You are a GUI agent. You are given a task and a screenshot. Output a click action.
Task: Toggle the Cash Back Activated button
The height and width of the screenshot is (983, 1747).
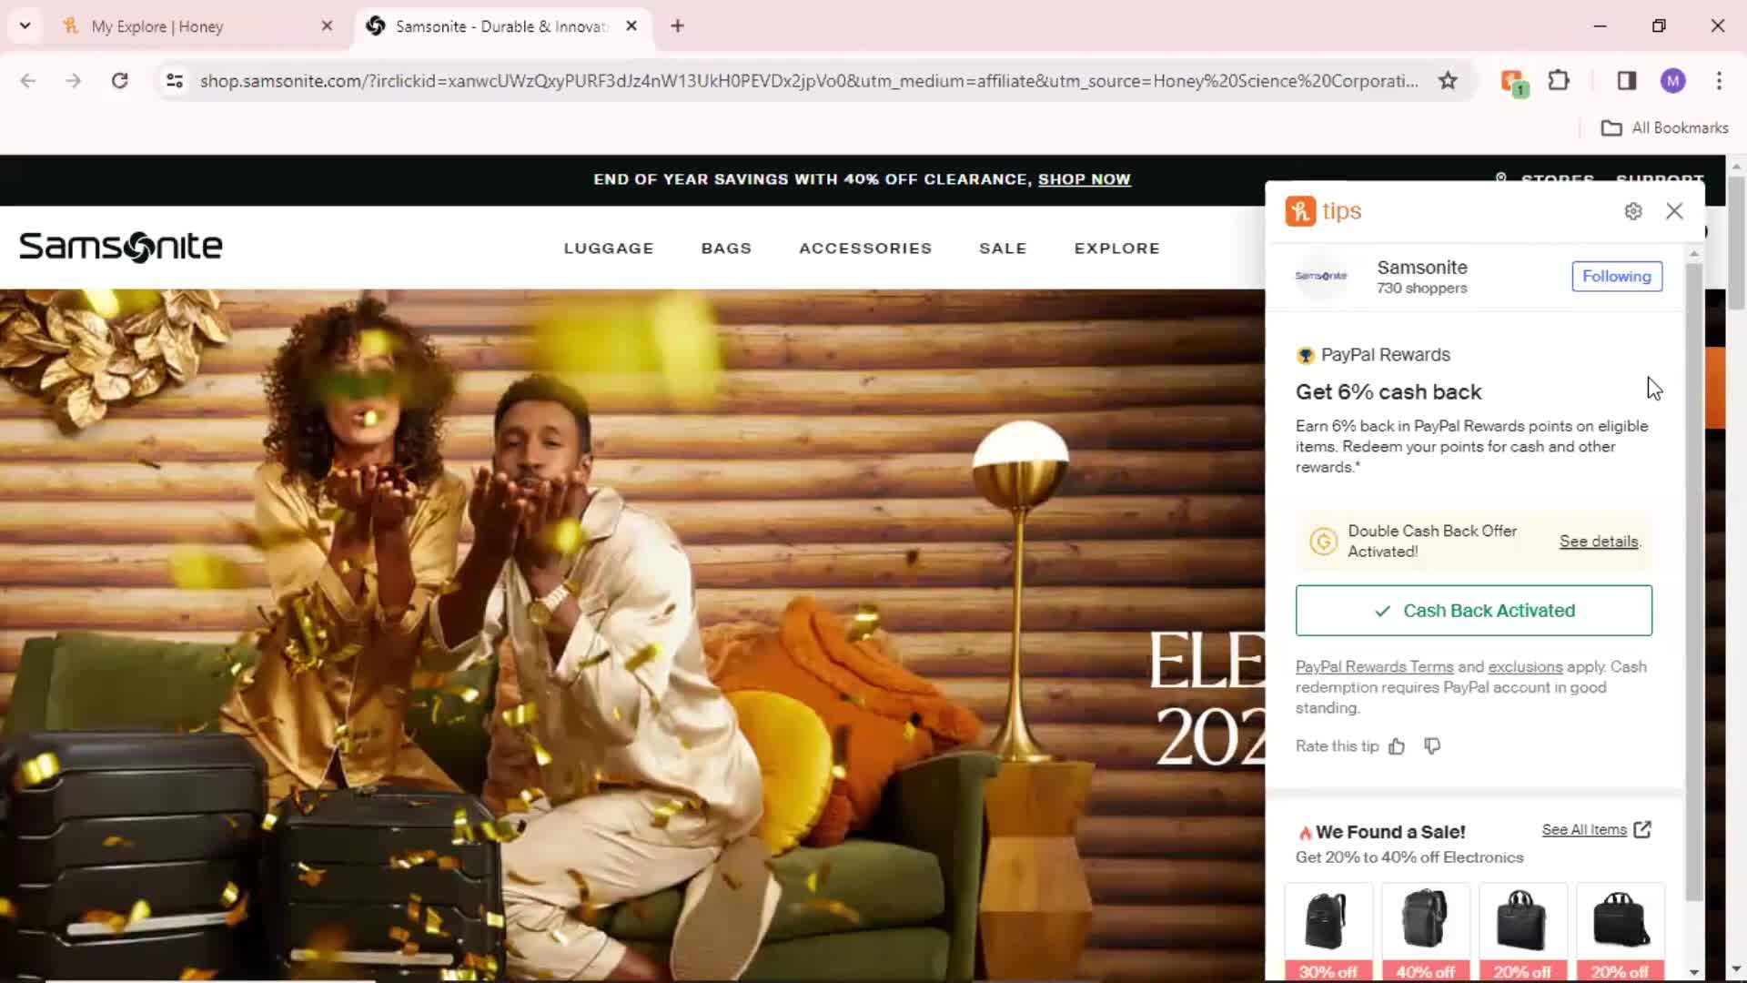point(1473,610)
